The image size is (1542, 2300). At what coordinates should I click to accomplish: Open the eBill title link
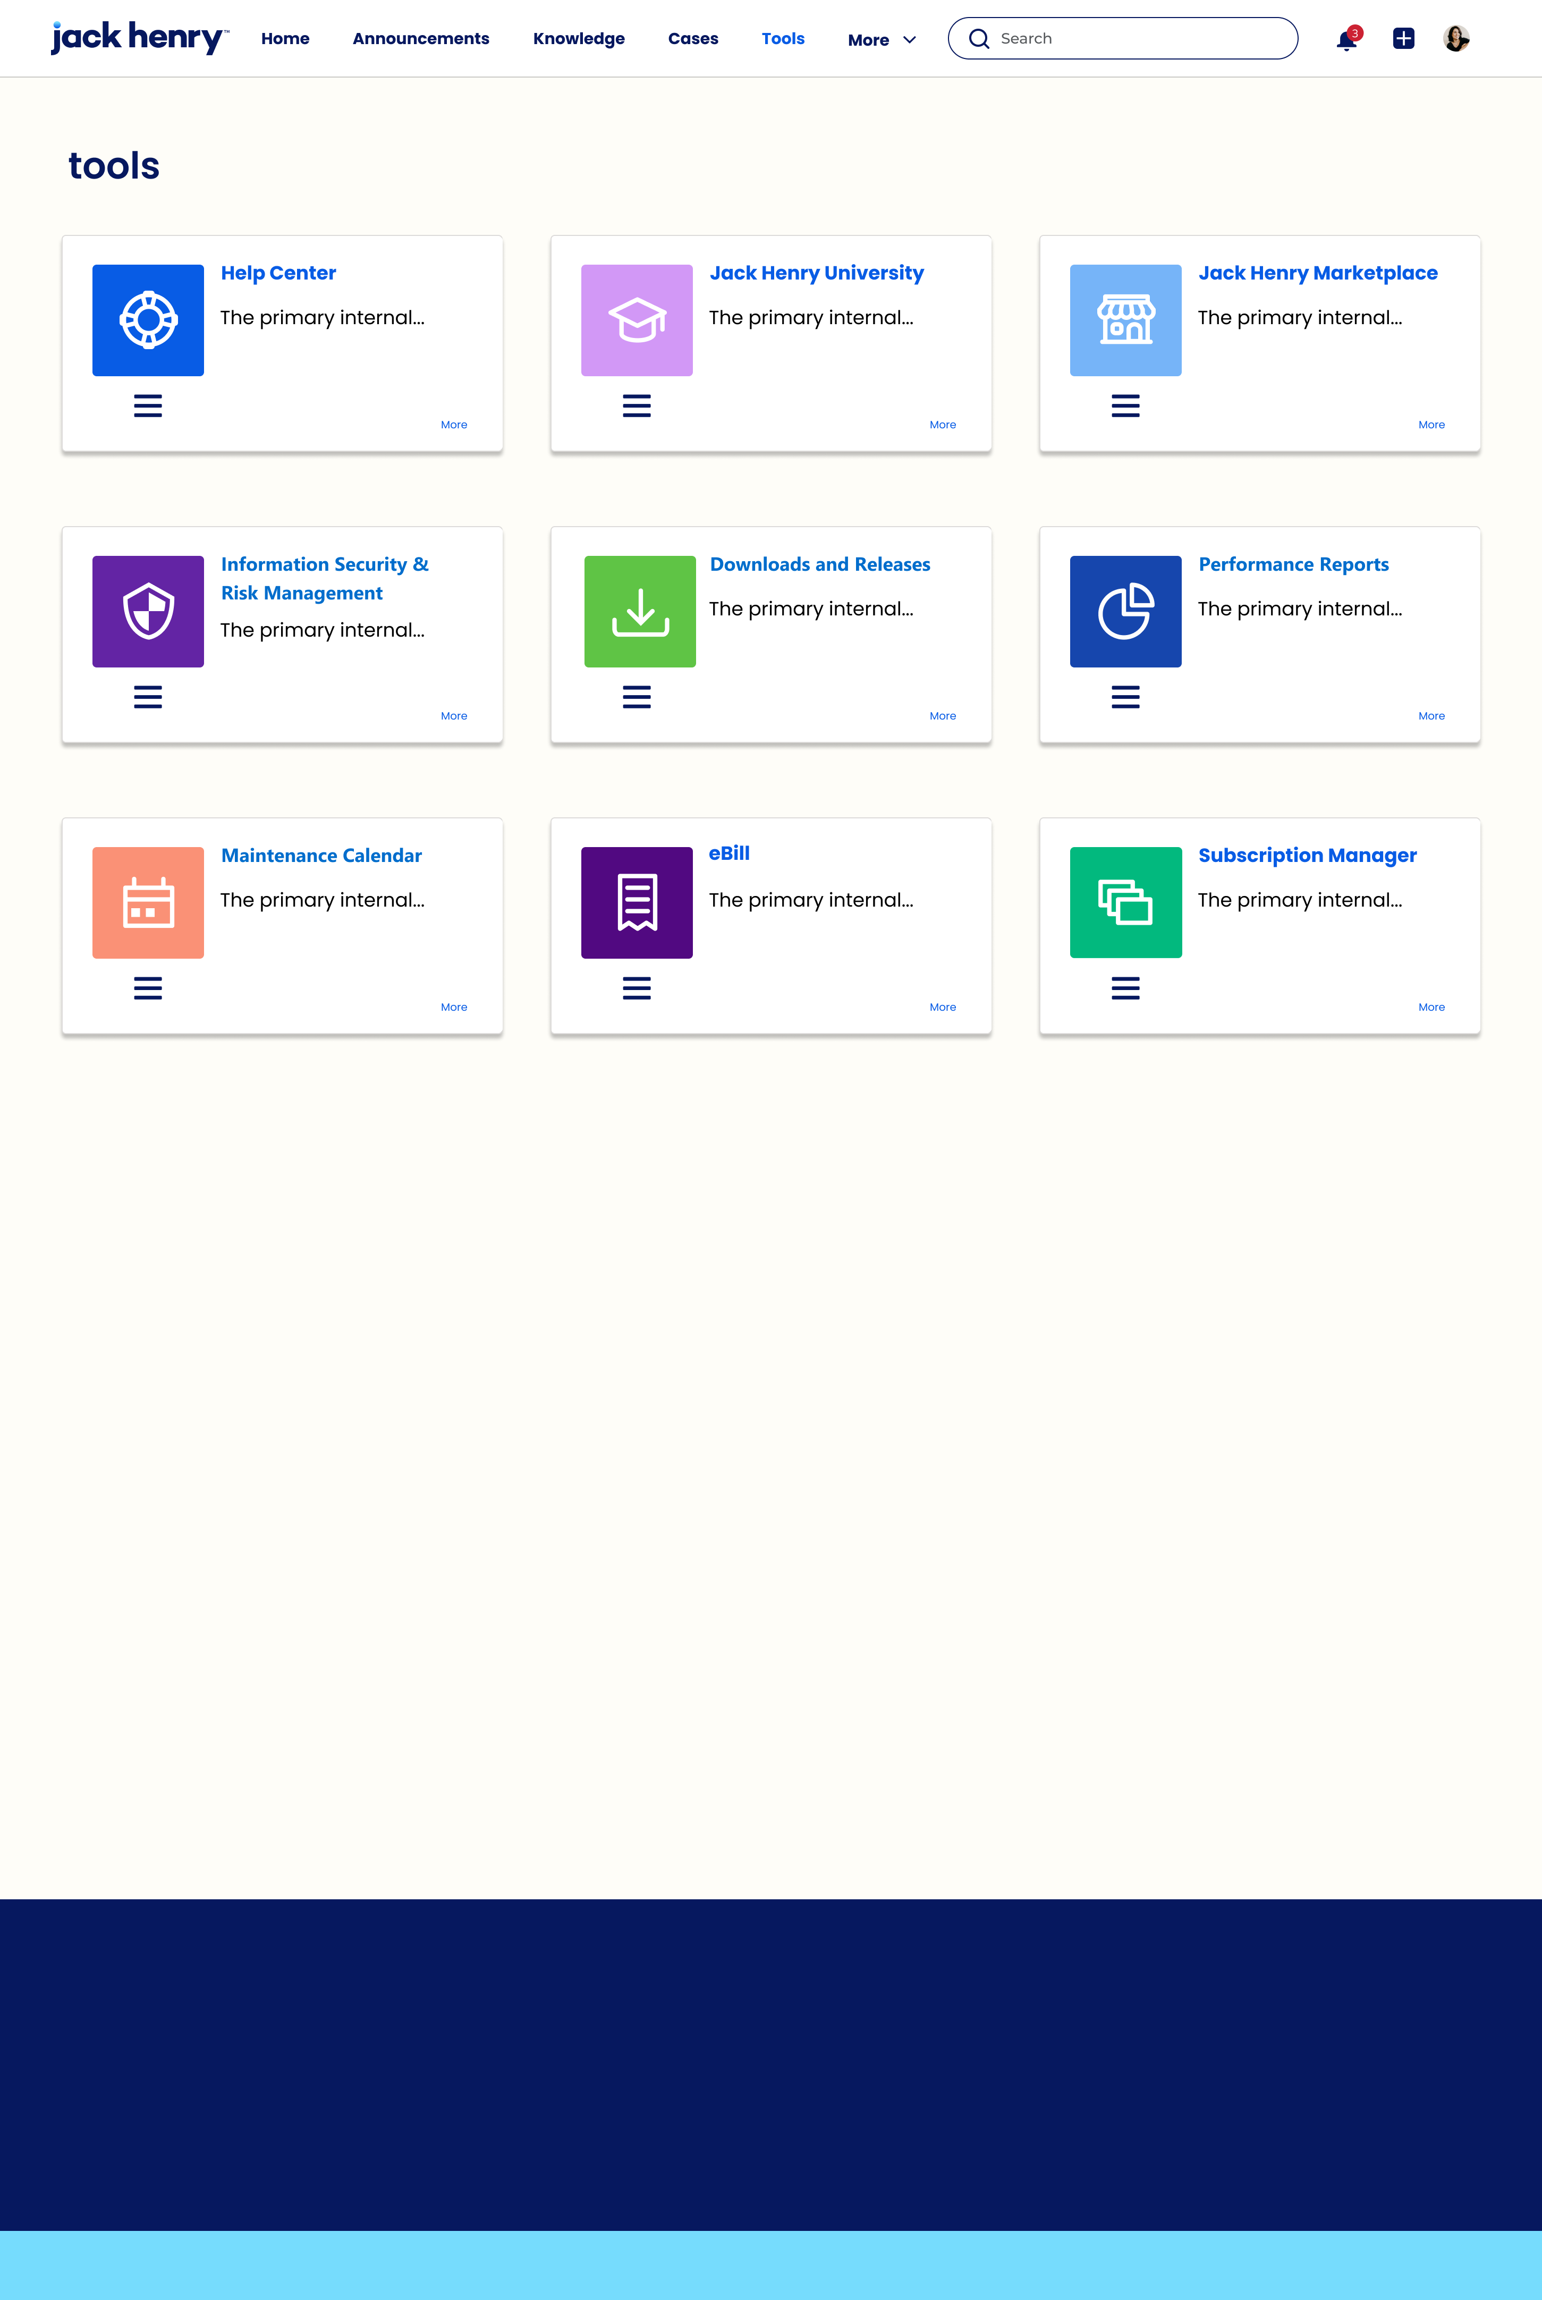728,853
